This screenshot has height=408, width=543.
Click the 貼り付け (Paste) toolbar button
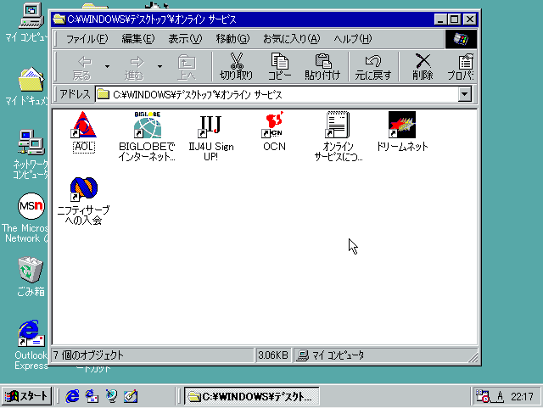point(322,66)
